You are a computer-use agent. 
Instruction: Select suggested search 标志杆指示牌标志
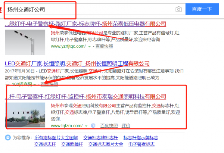coord(141,138)
